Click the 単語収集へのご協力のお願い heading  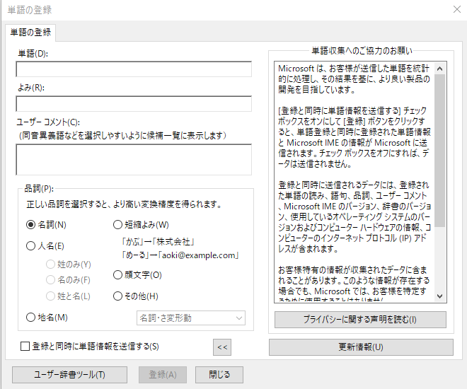click(x=362, y=51)
